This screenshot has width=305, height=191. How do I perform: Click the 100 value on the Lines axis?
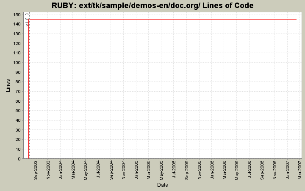(17, 63)
